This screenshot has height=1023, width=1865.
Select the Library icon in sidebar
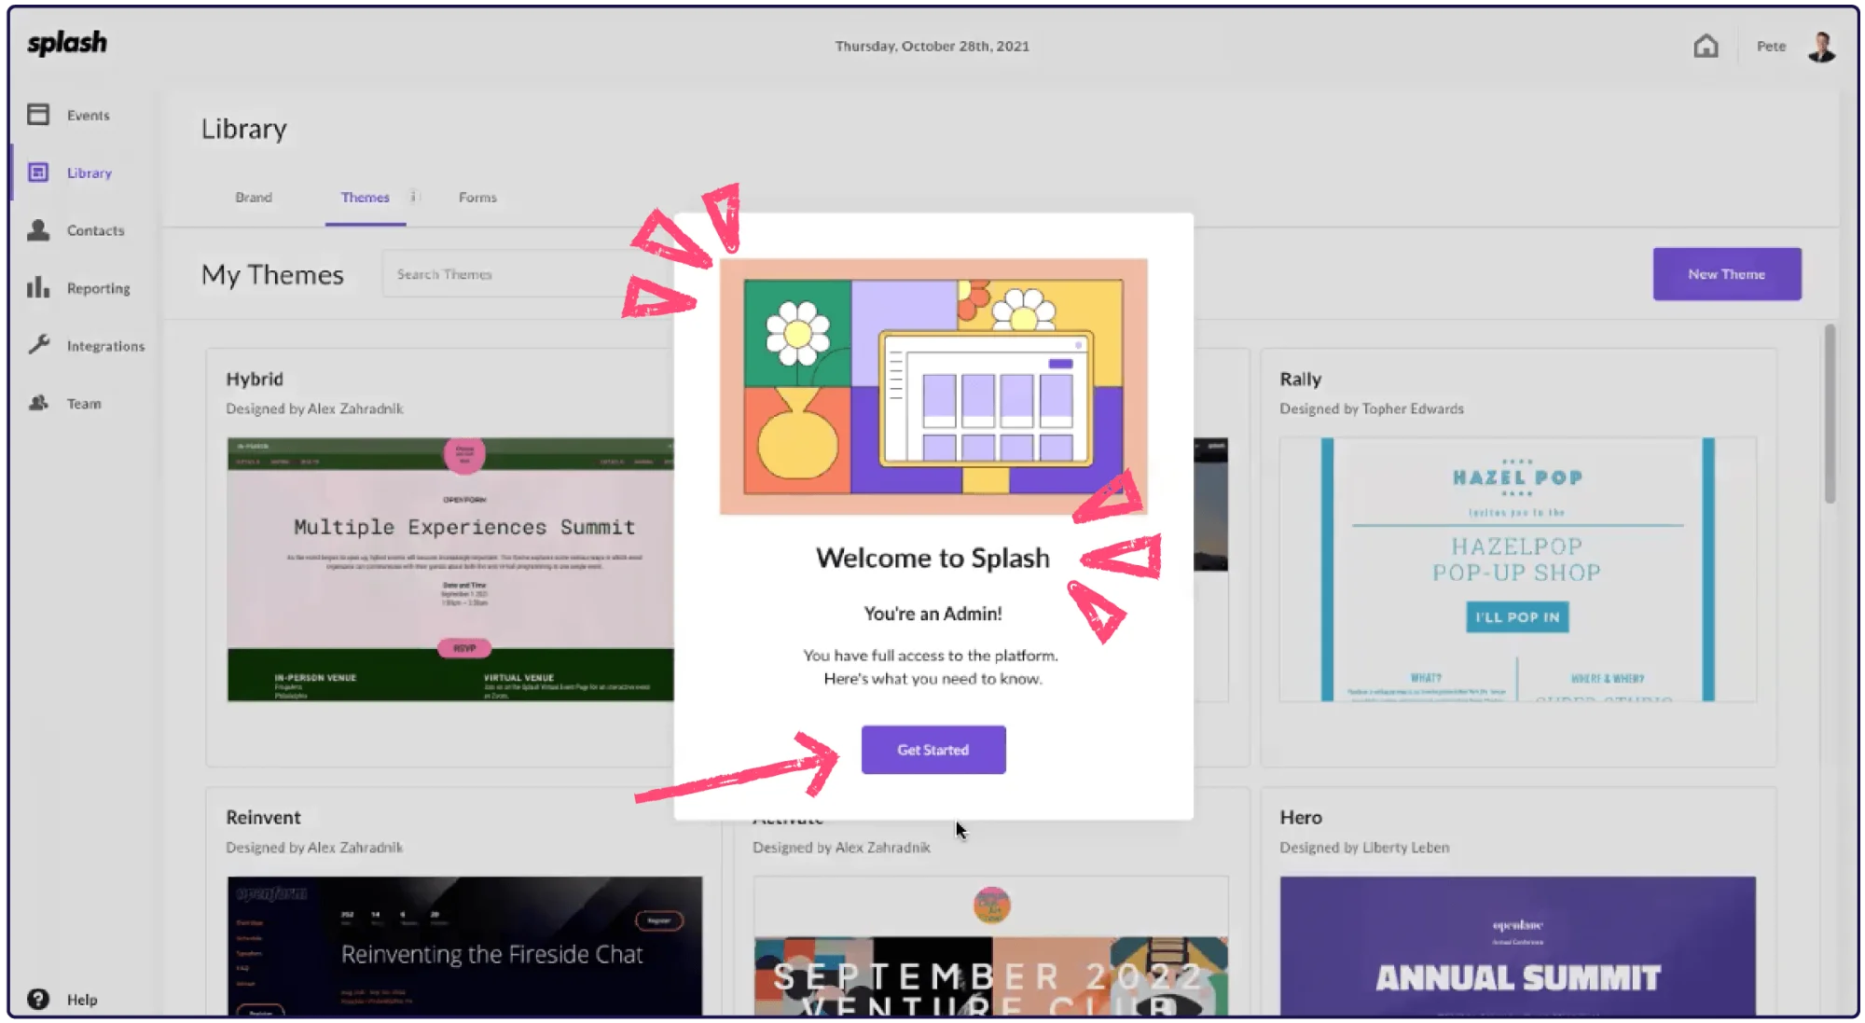(38, 173)
